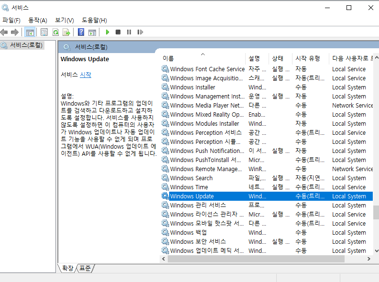The height and width of the screenshot is (282, 379).
Task: Click the vertical scrollbar up arrow
Action: click(376, 58)
